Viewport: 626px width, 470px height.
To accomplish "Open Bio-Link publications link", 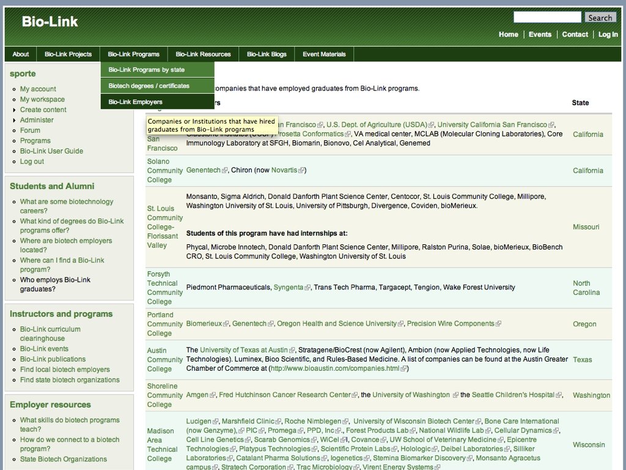I will point(53,359).
